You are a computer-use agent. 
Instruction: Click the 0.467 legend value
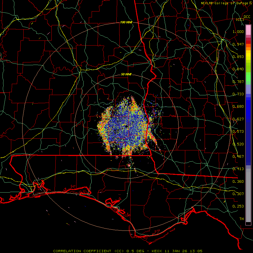point(238,157)
